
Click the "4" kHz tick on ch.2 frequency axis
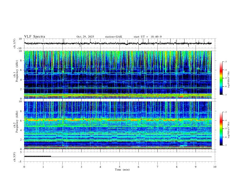(x=21, y=130)
